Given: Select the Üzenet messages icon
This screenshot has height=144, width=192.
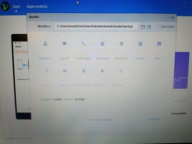Looking at the screenshot, I should point(64,44).
